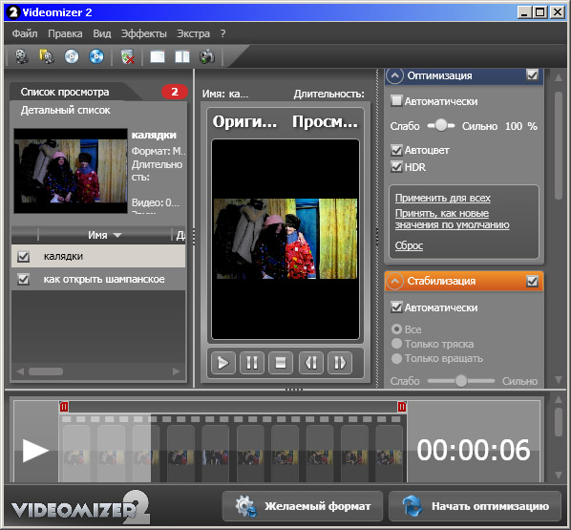Enable Автоматически under Оптимизация
This screenshot has height=530, width=571.
[396, 100]
